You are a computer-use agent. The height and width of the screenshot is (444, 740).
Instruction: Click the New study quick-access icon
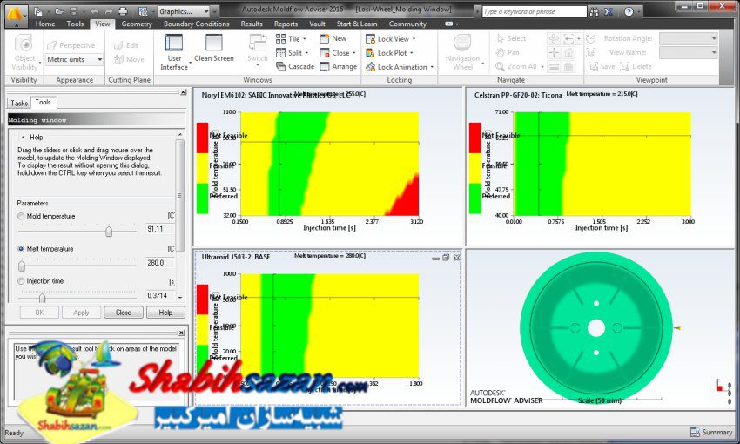tap(38, 11)
